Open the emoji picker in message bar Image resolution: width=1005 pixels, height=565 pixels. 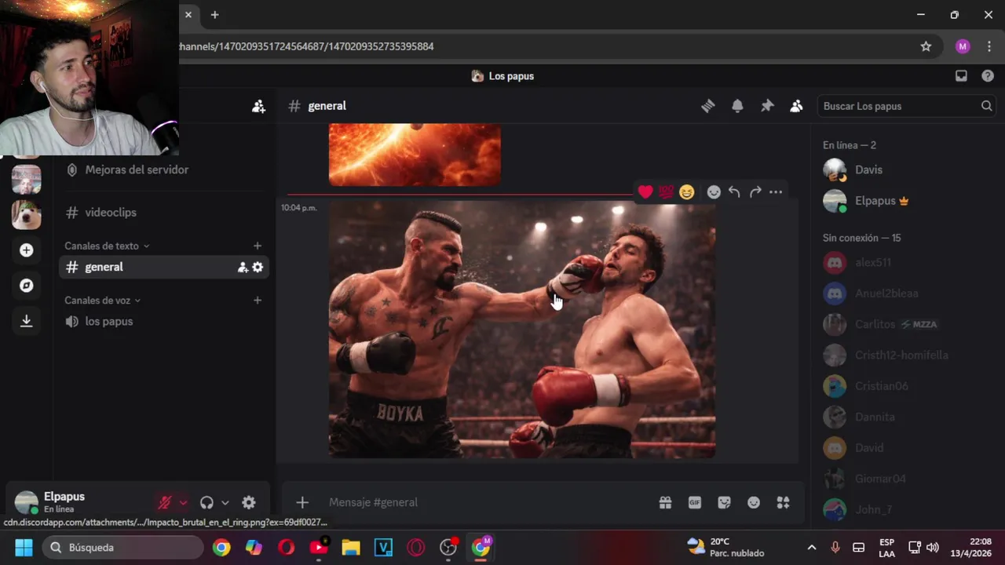tap(754, 502)
